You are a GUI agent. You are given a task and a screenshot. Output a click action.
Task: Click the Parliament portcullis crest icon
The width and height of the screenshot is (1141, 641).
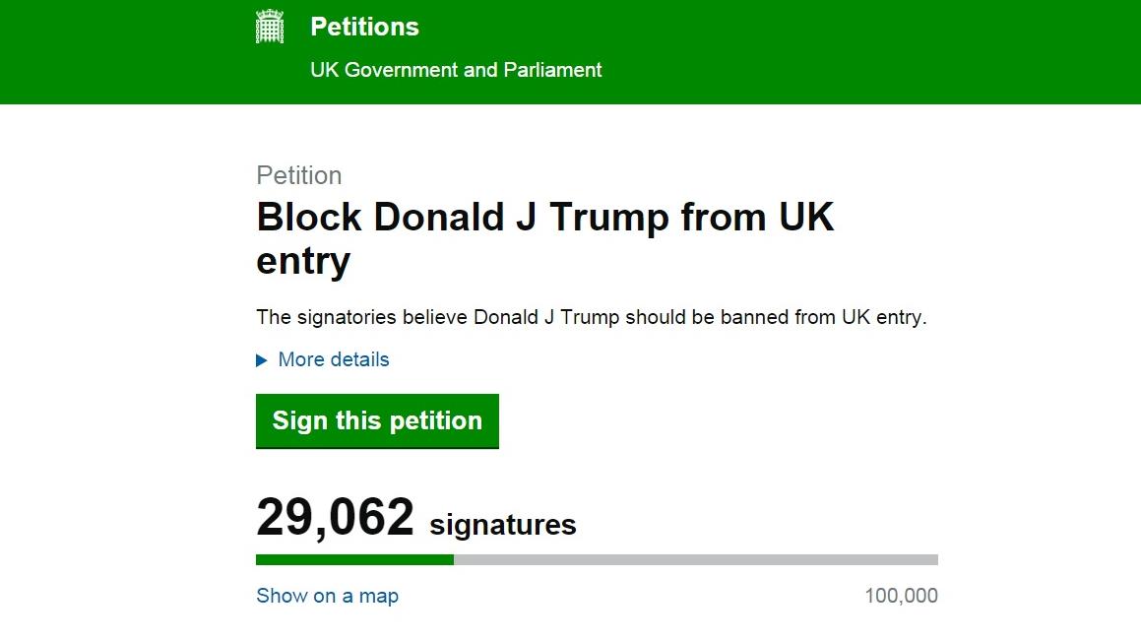(270, 27)
